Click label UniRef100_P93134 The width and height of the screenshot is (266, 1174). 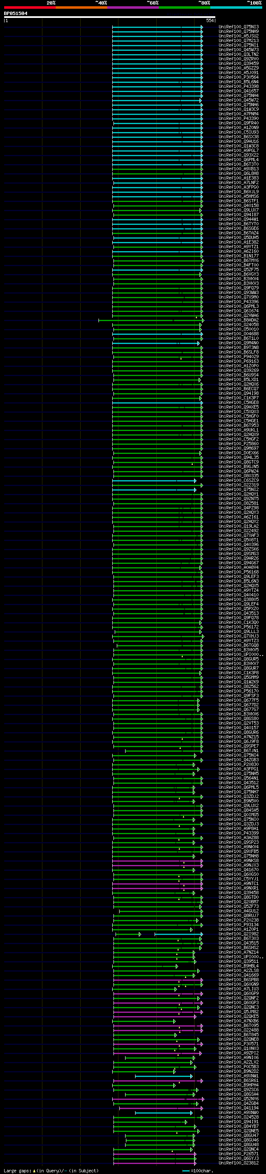click(x=238, y=925)
